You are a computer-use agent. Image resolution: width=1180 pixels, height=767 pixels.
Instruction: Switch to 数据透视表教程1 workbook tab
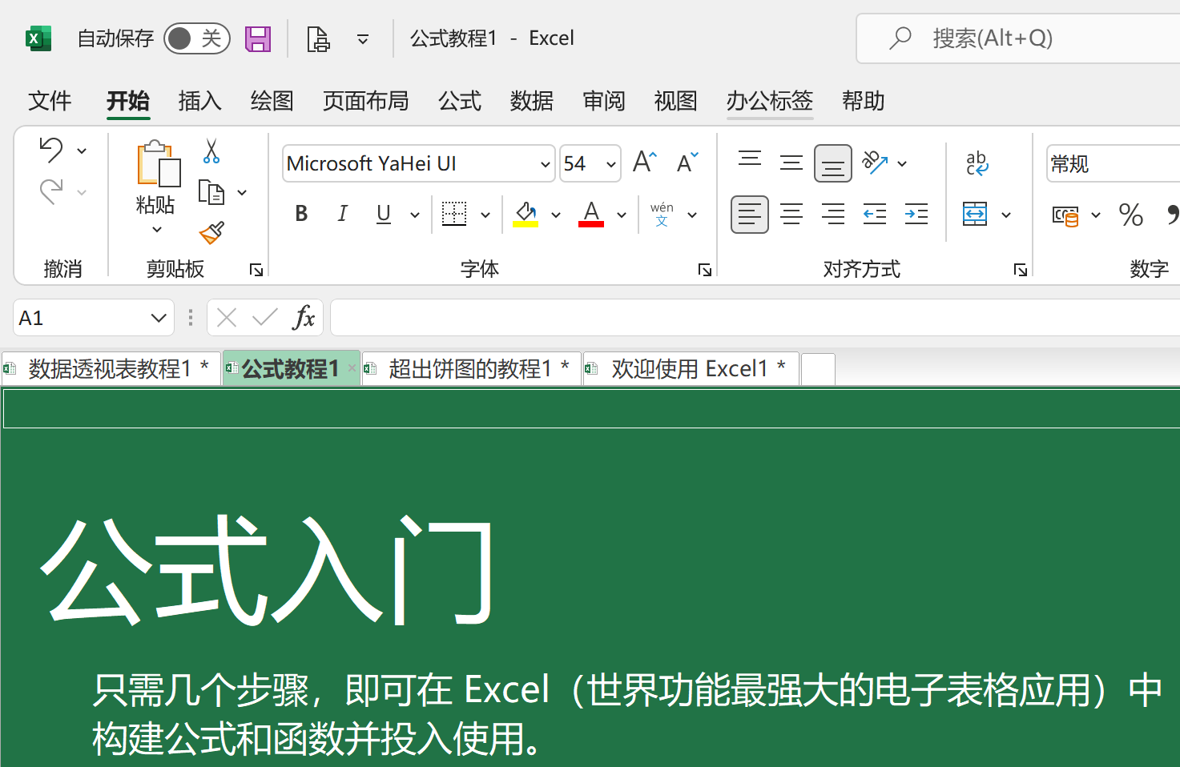(x=111, y=368)
